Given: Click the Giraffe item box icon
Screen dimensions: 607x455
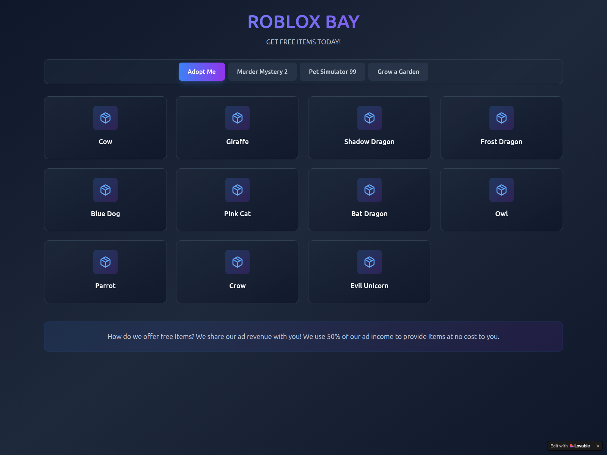Looking at the screenshot, I should tap(237, 118).
